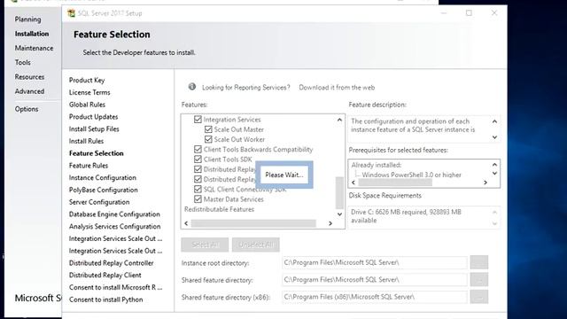Click the Prerequisites box scroll up arrow
This screenshot has height=319, width=567.
(494, 165)
